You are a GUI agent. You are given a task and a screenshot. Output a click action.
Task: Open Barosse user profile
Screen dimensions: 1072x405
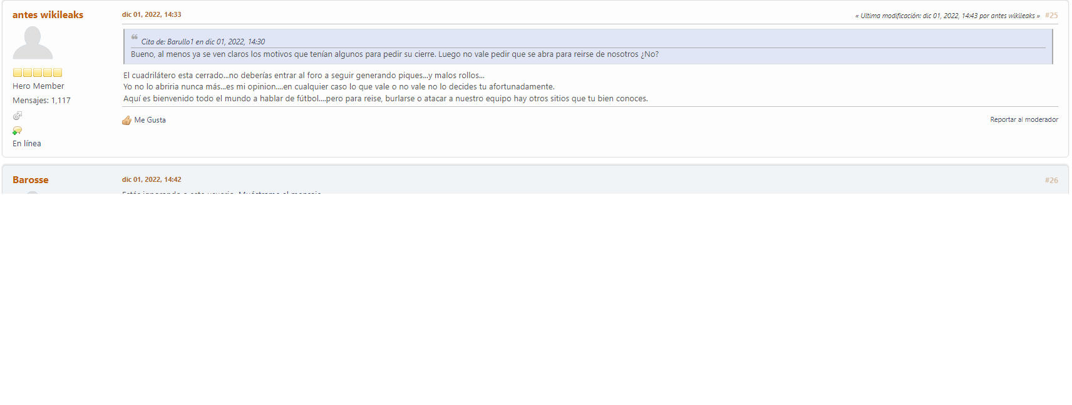pyautogui.click(x=31, y=180)
